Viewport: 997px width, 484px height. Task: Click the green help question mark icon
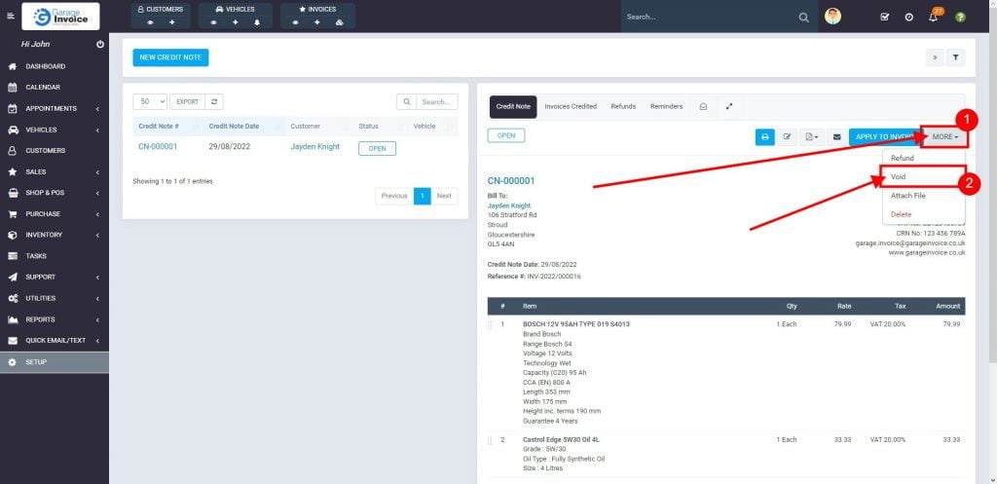960,17
